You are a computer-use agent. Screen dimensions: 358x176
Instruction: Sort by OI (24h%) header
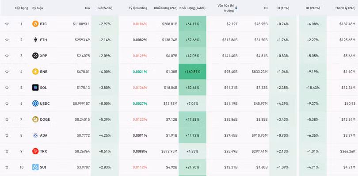coord(313,8)
